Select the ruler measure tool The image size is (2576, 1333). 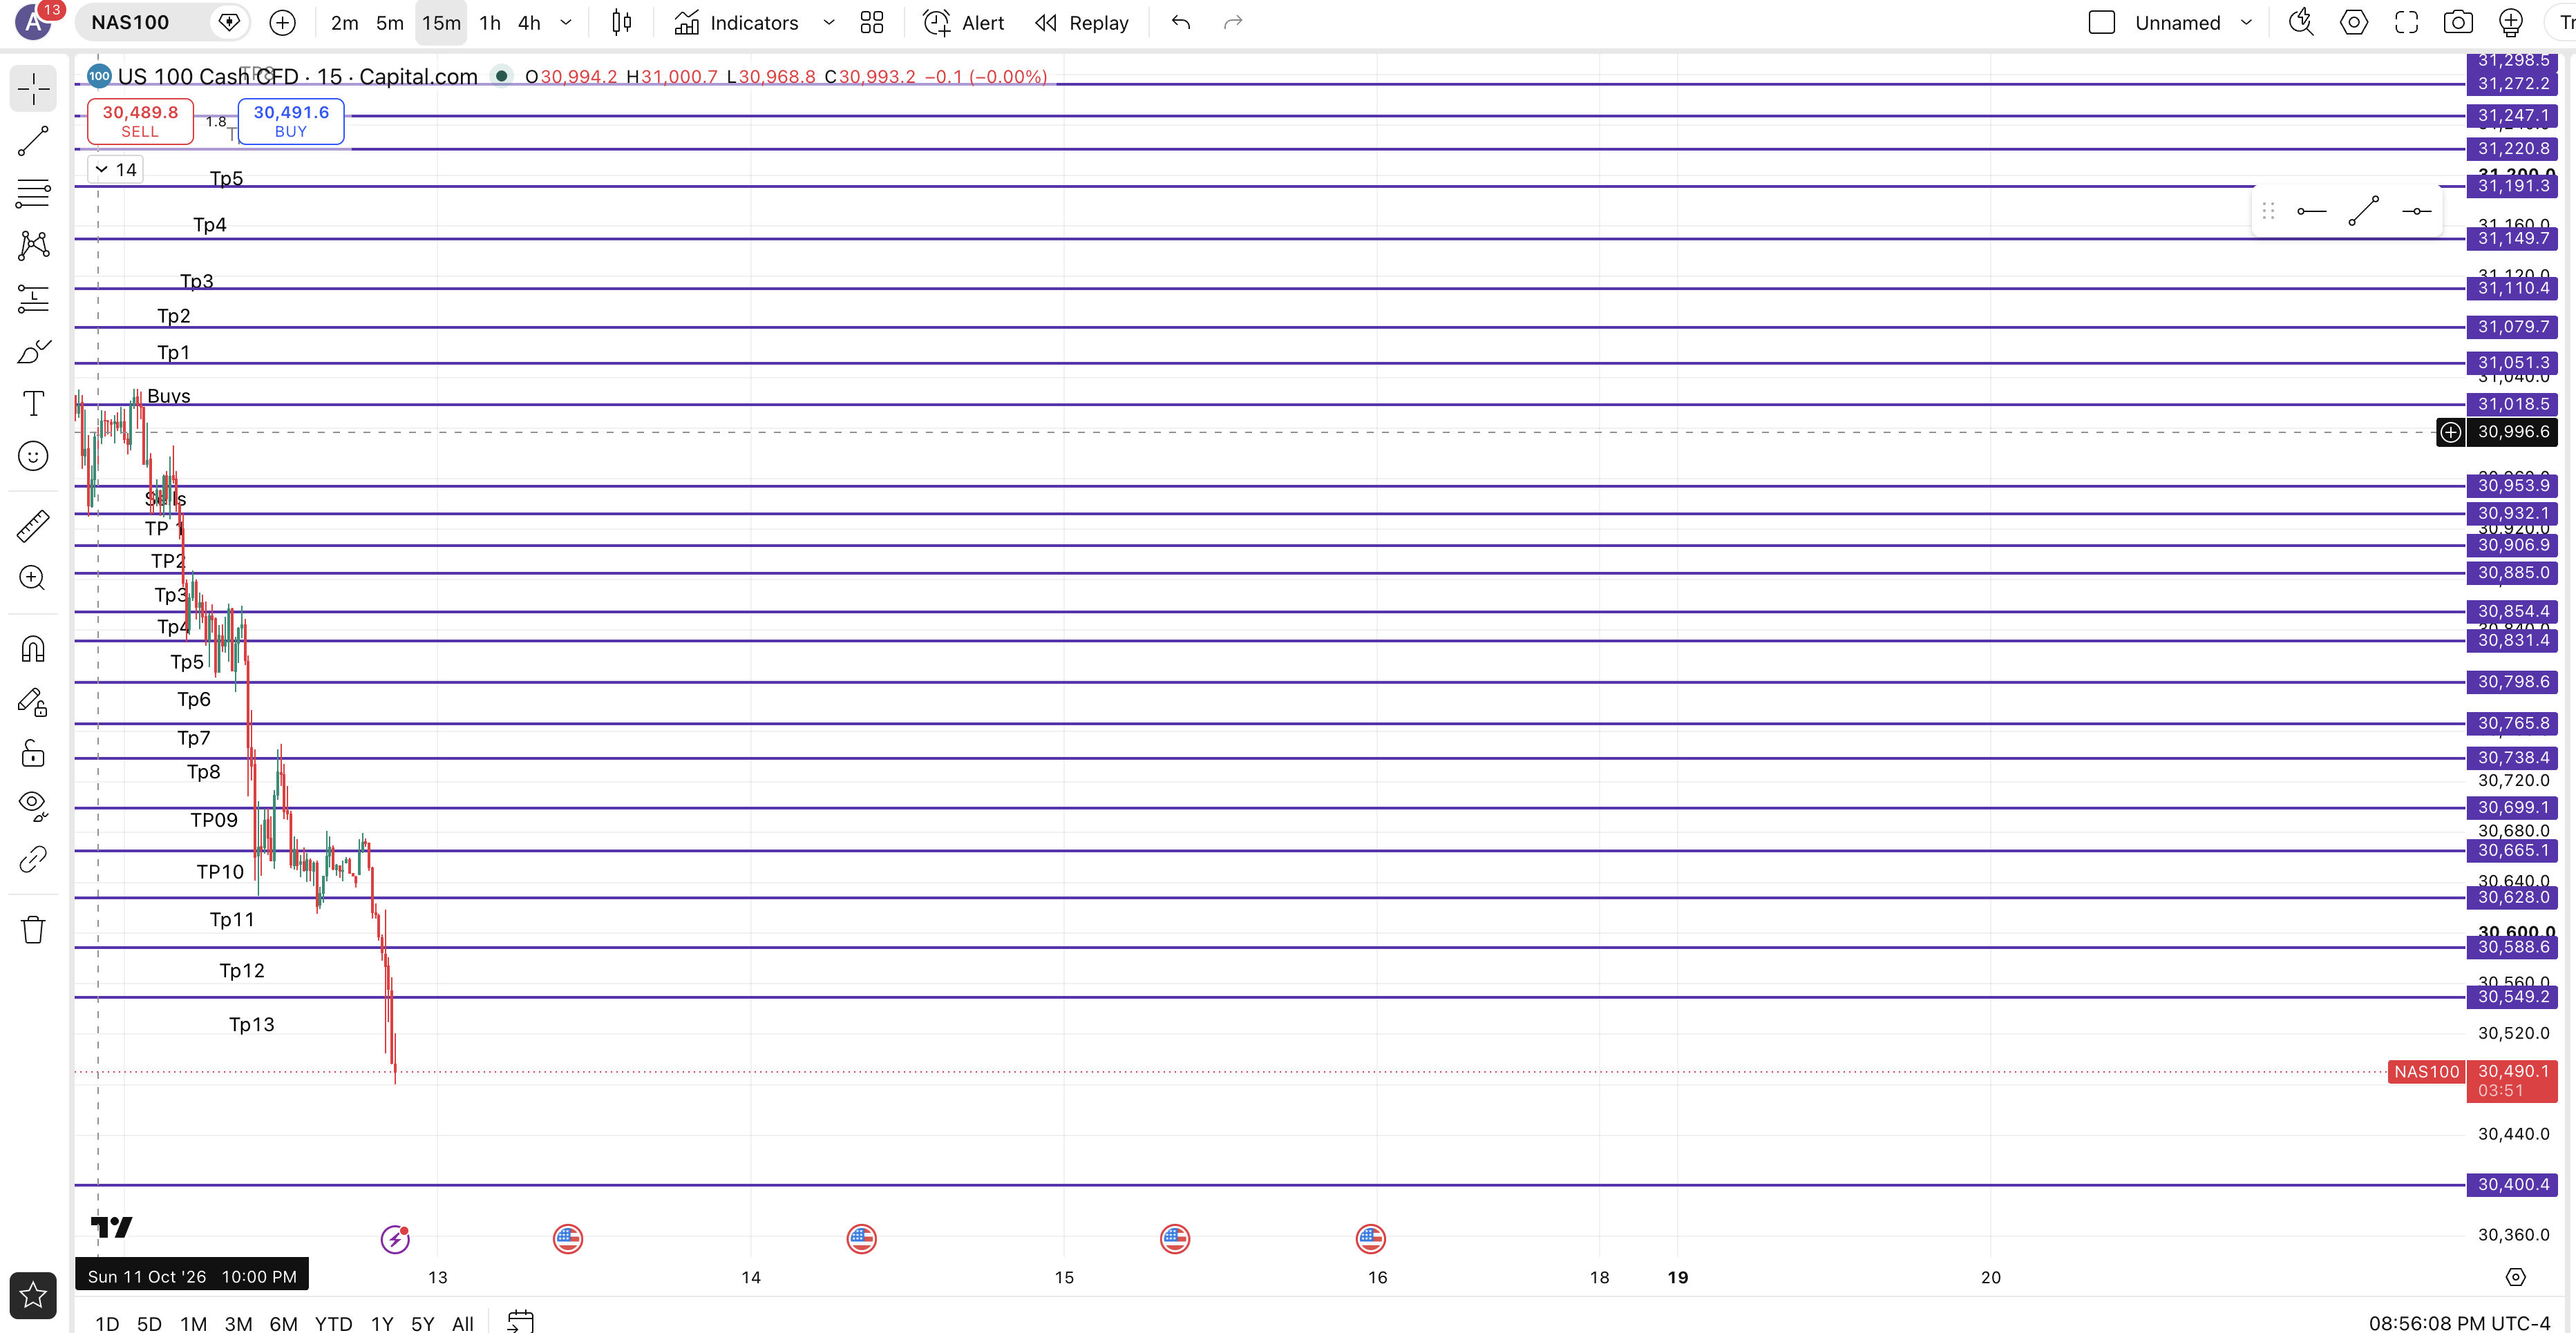[x=33, y=526]
